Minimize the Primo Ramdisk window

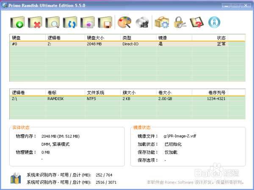tap(226, 5)
